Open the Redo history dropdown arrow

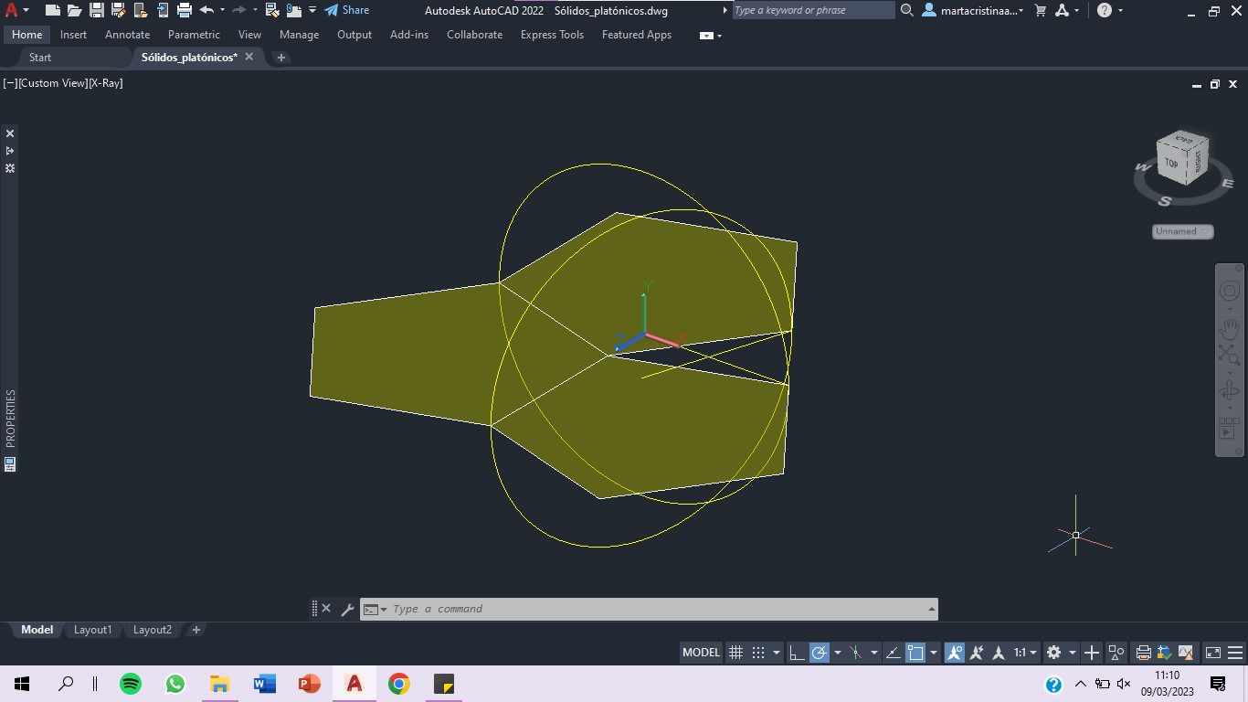click(x=254, y=10)
